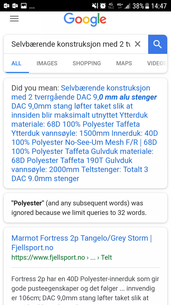Screen dimensions: 171x305
Task: Tap the battery status icon
Action: [147, 6]
